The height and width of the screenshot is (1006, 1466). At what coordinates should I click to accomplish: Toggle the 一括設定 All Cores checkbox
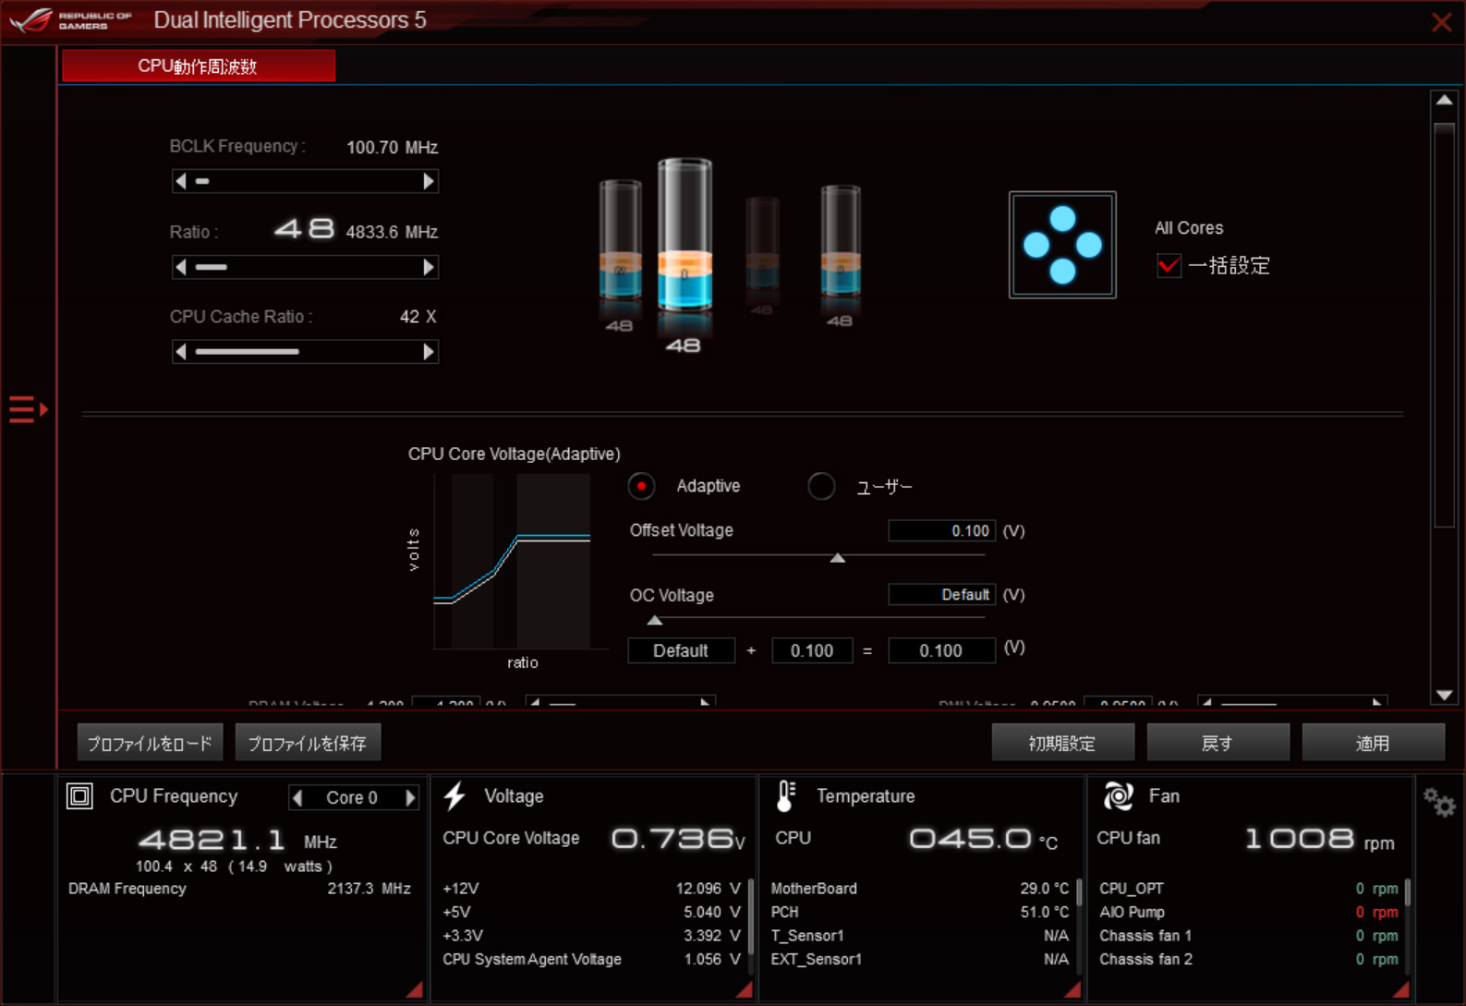click(1169, 266)
